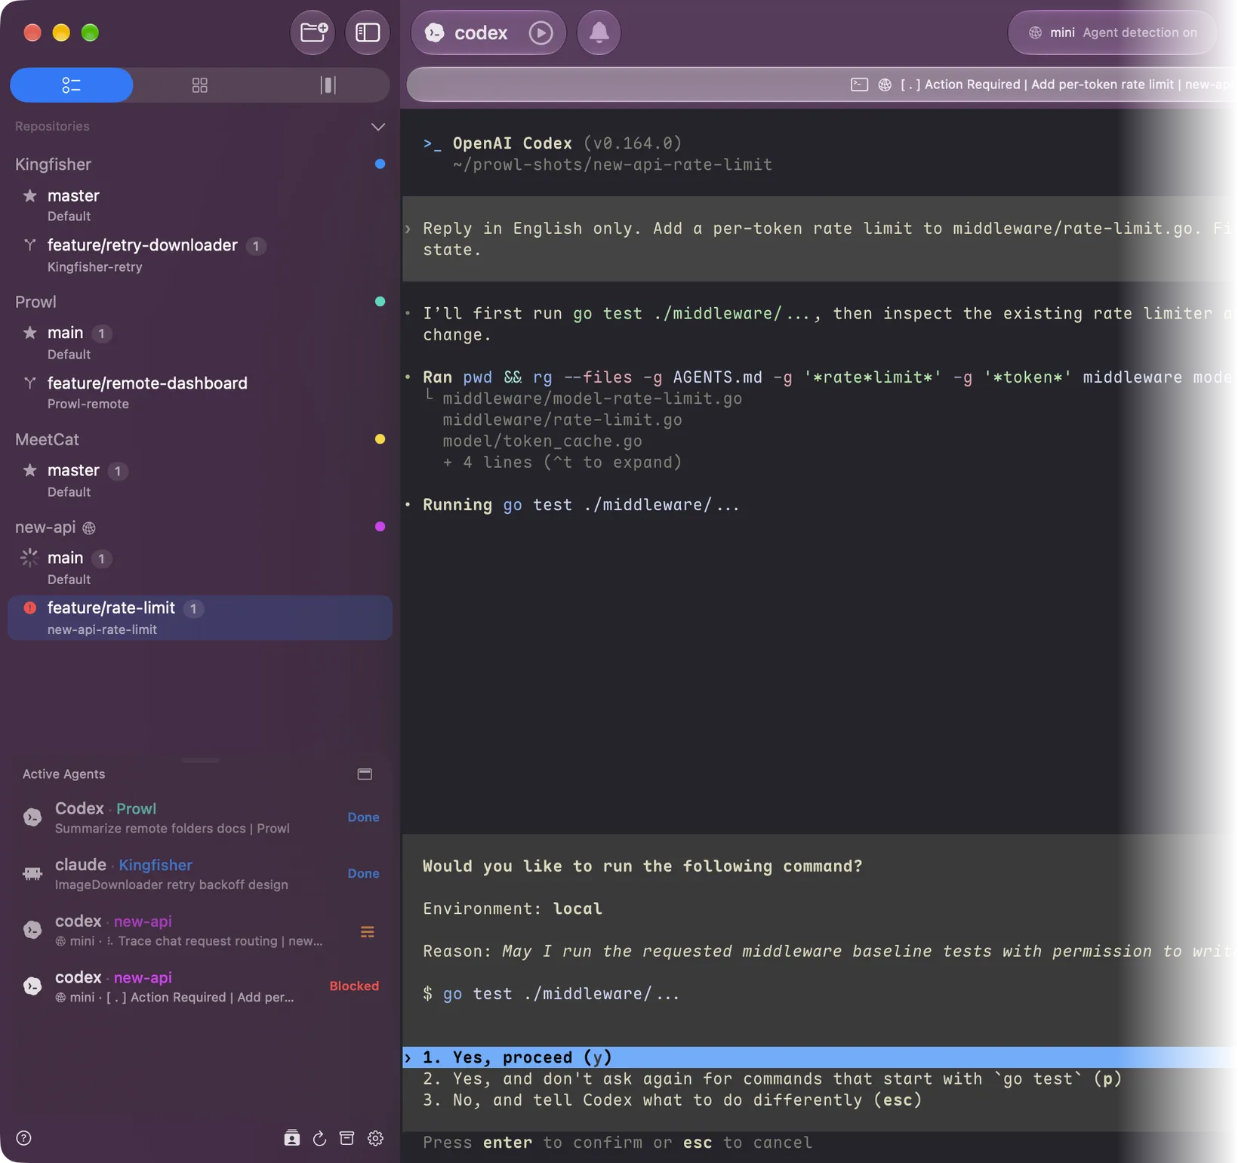The width and height of the screenshot is (1238, 1163).
Task: Click the red alert icon on feature/rate-limit
Action: pos(30,608)
